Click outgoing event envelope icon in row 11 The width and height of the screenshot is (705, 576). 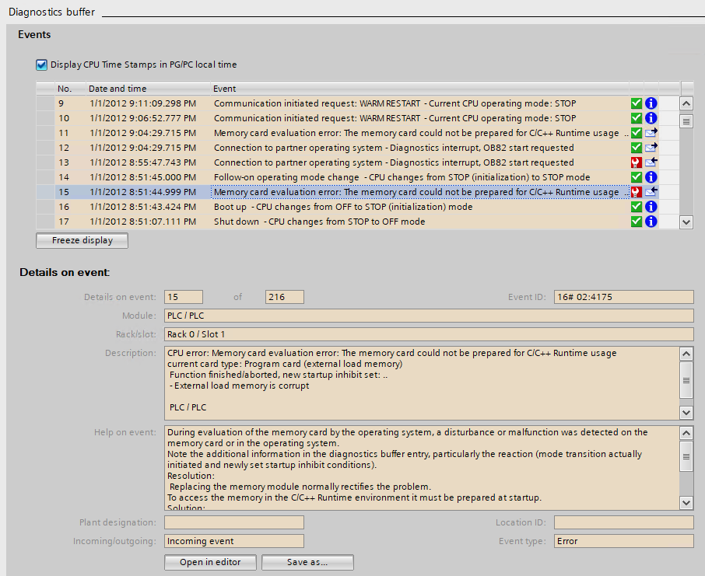click(651, 133)
